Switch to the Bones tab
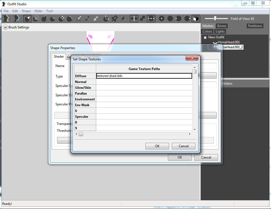The height and width of the screenshot is (209, 271). 222,26
